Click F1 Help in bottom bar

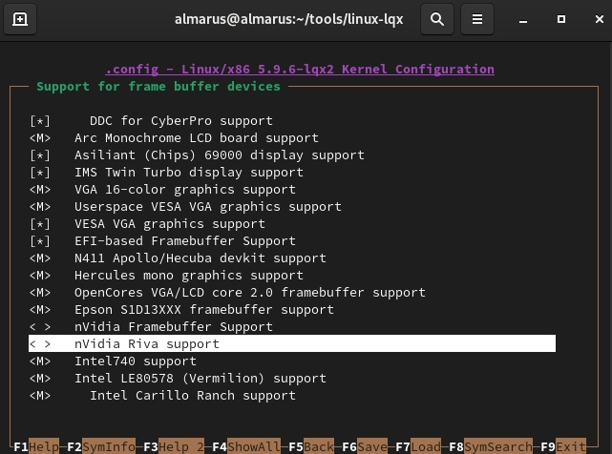pos(36,446)
